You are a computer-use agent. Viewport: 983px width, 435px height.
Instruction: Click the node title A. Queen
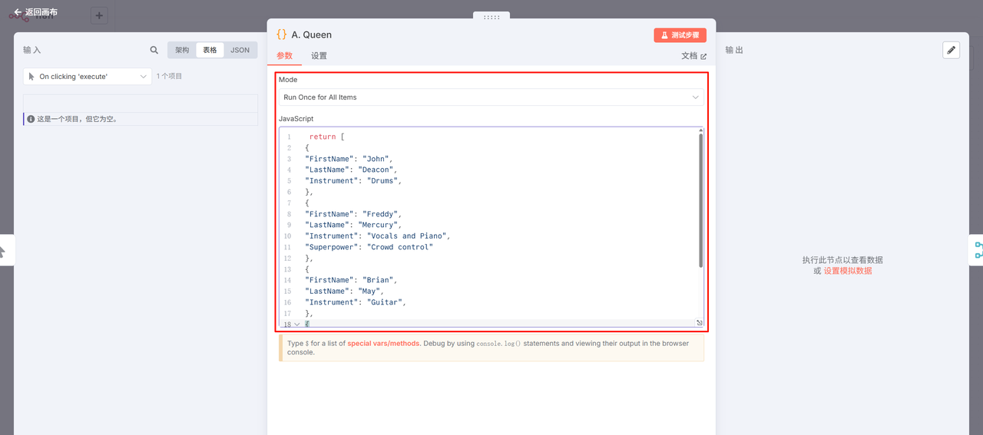coord(312,35)
